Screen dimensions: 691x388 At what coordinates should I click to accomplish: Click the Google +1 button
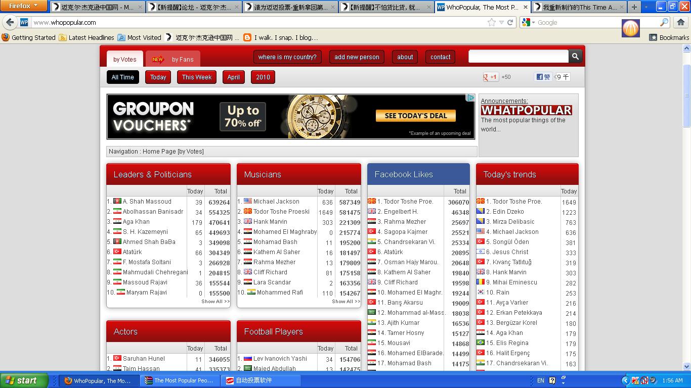490,77
